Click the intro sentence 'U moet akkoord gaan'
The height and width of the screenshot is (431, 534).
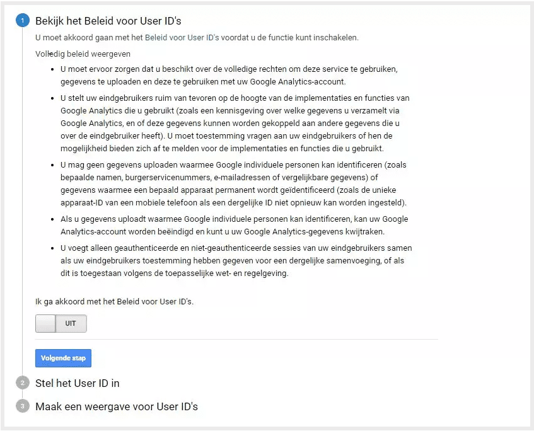coord(197,37)
